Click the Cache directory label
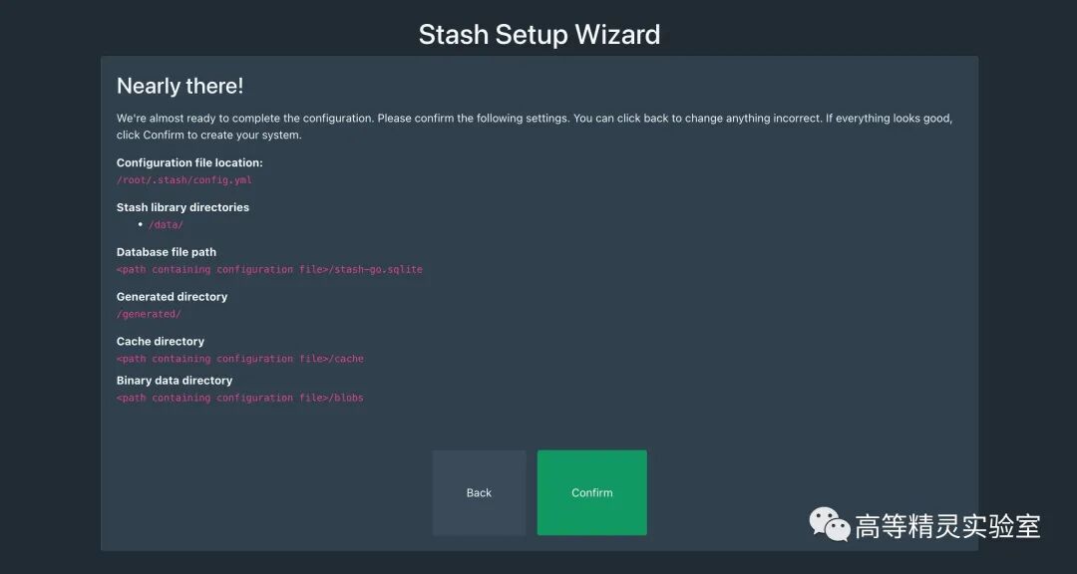The height and width of the screenshot is (574, 1077). pyautogui.click(x=160, y=341)
